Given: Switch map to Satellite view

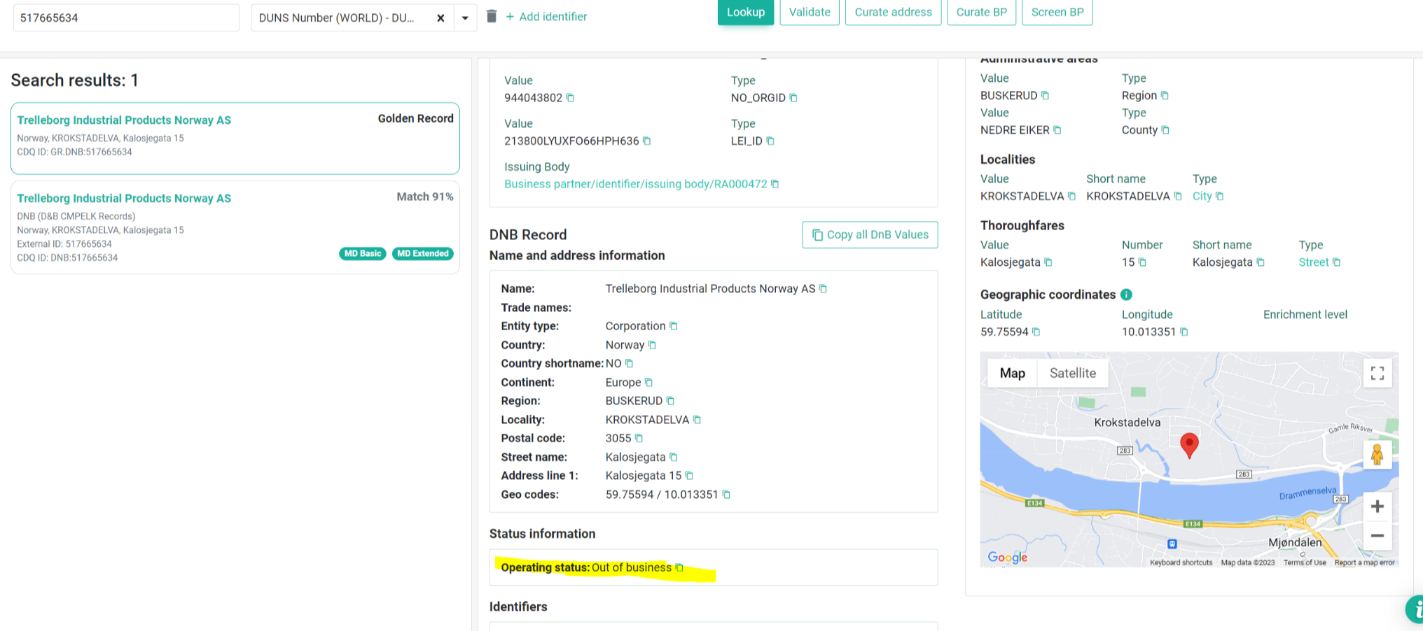Looking at the screenshot, I should tap(1072, 374).
